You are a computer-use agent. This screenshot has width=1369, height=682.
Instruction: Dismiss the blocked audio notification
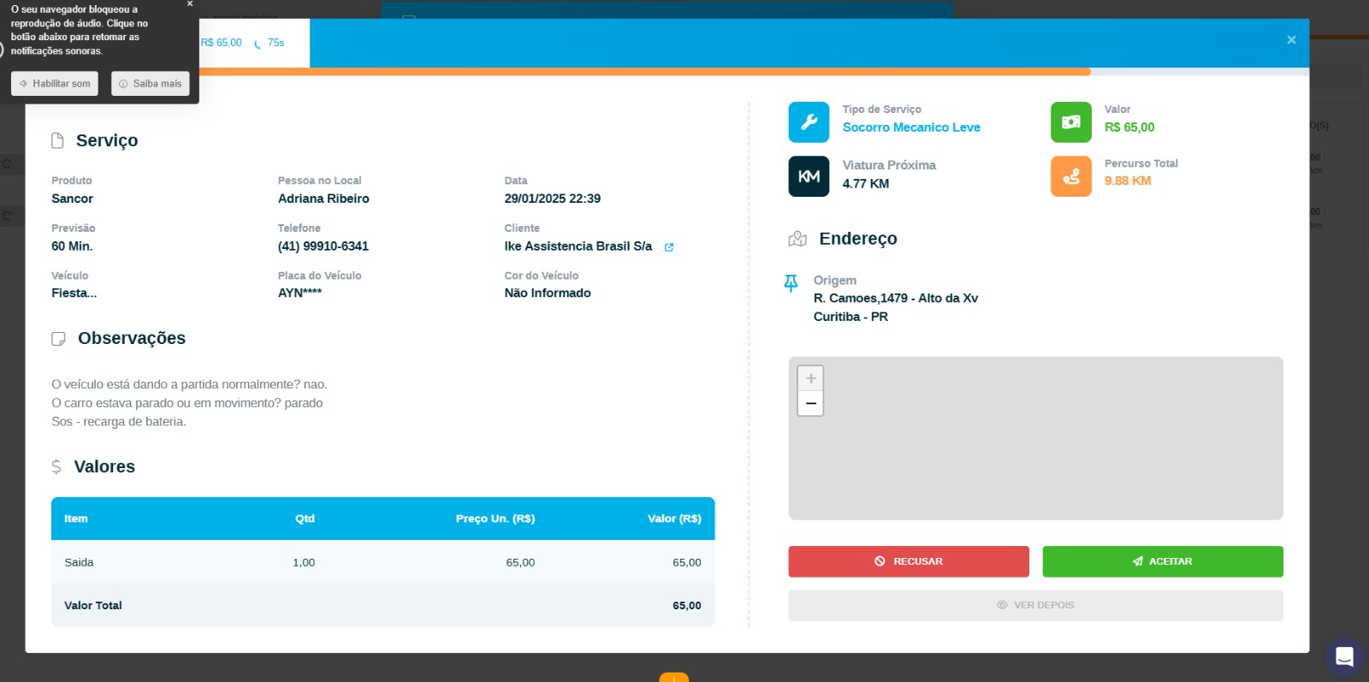(190, 4)
